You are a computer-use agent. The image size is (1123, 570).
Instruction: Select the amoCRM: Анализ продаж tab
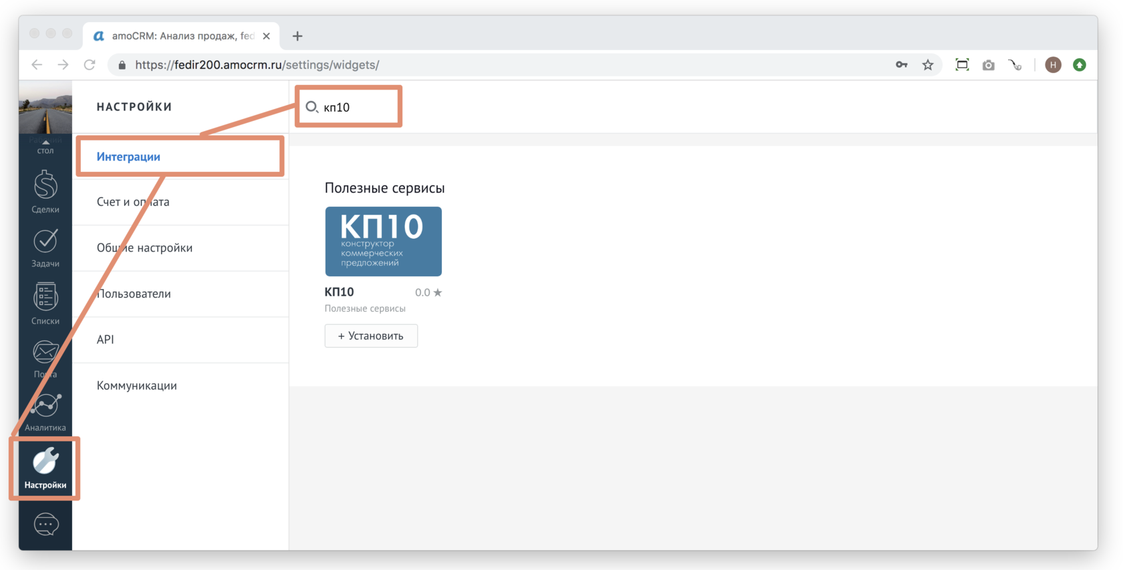pos(181,36)
